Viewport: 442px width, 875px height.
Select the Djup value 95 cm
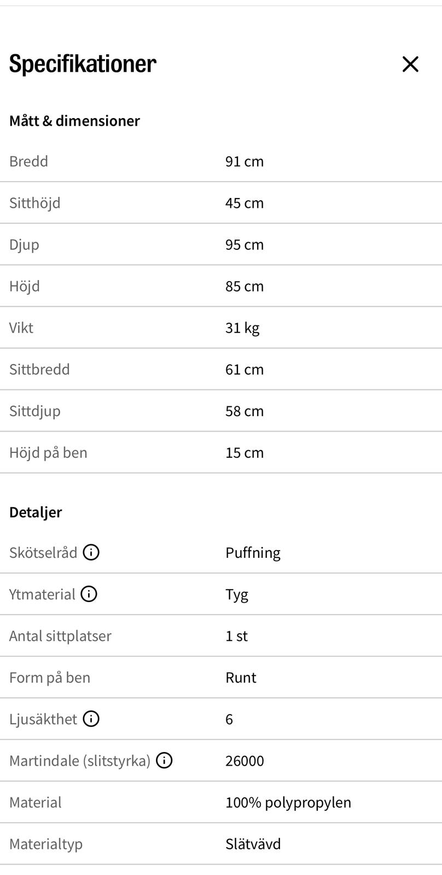[245, 244]
